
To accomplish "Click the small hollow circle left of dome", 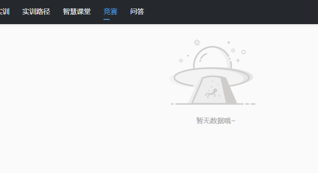I will (x=181, y=60).
